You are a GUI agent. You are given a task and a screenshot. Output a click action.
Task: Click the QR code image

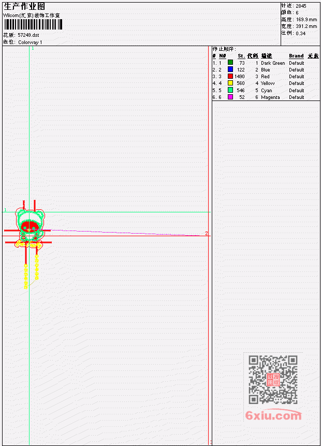[273, 379]
